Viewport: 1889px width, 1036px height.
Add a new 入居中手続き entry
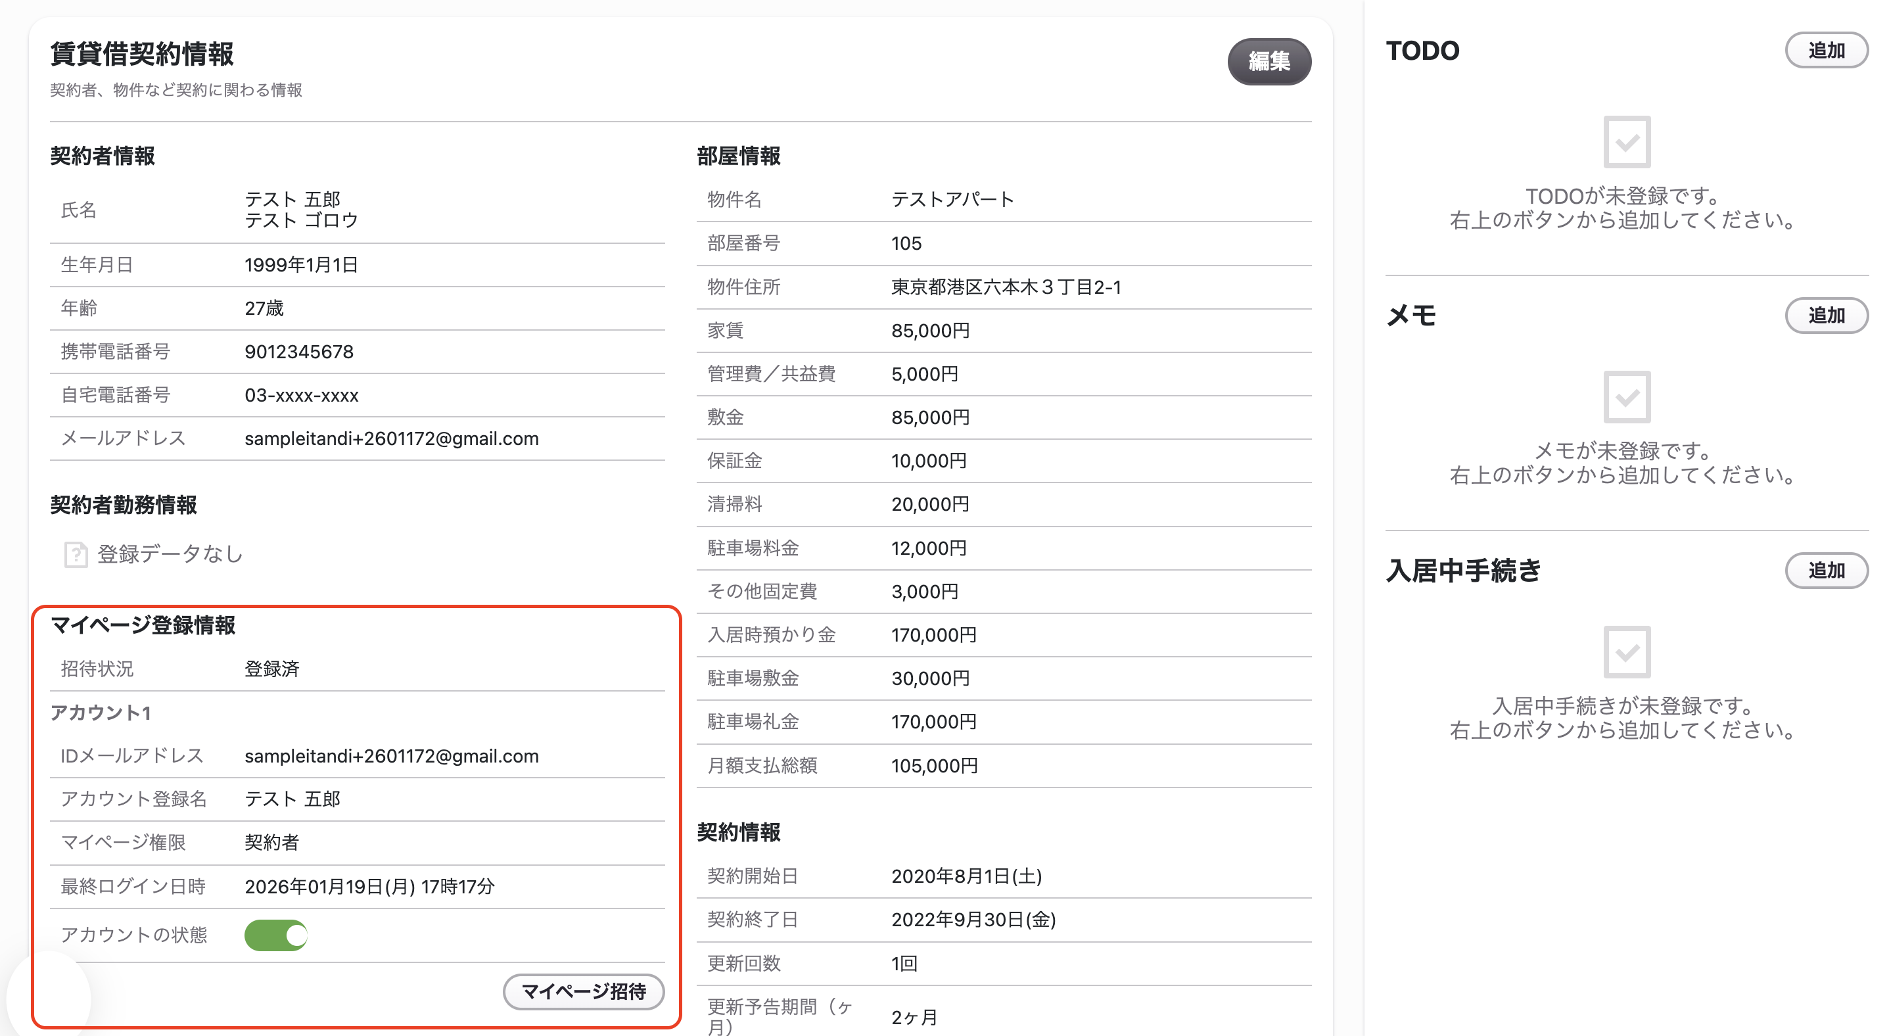coord(1826,570)
